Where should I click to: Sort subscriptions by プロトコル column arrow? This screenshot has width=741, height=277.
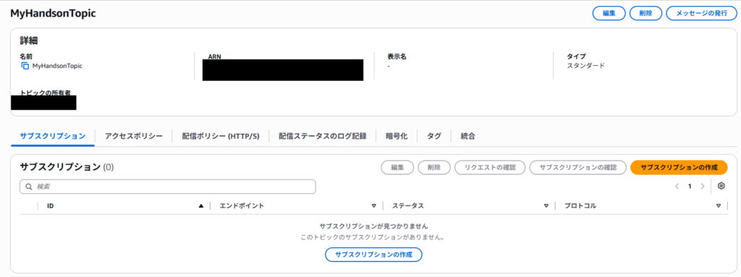(719, 206)
